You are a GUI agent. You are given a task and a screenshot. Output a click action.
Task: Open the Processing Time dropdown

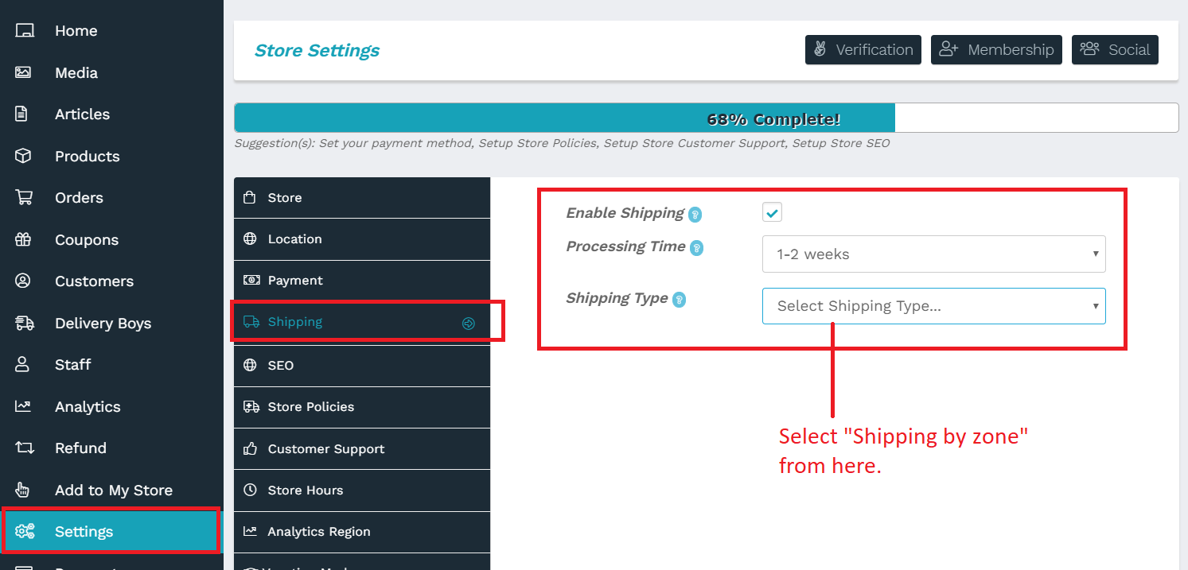pos(933,254)
